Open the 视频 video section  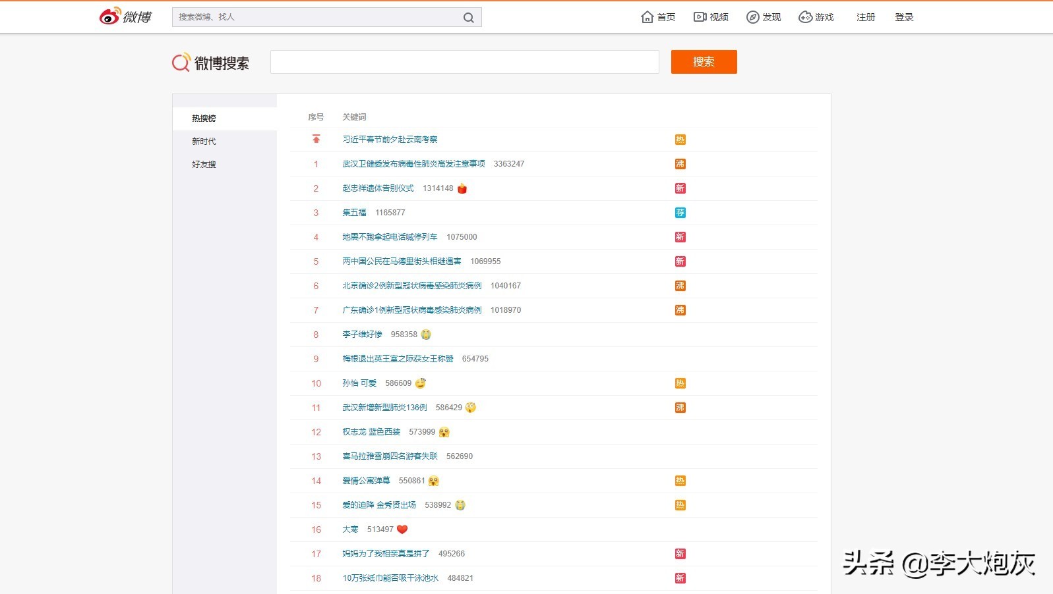(711, 17)
